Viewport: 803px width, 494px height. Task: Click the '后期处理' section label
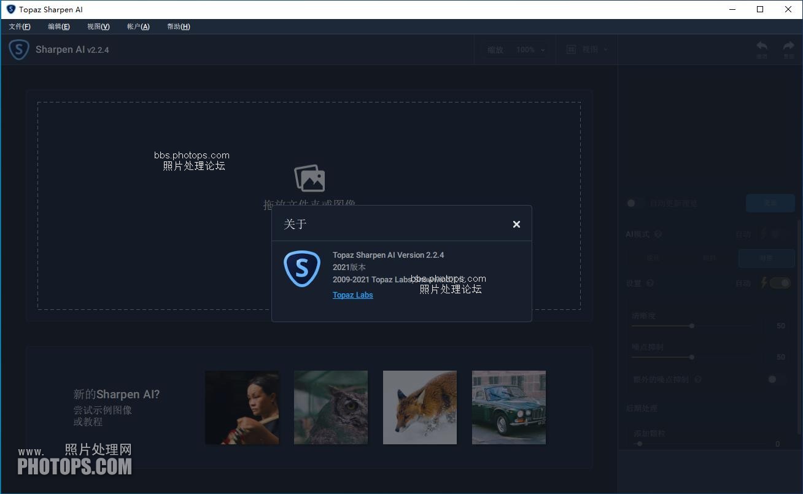click(642, 408)
